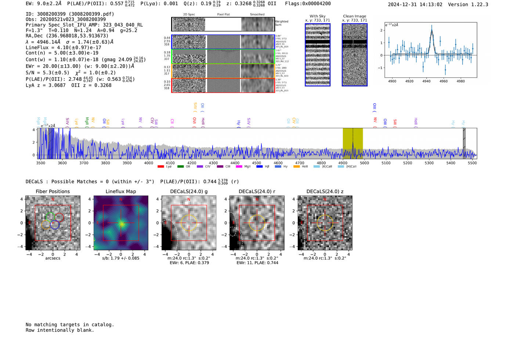Click the Obs '20200521v023_3008200399' line
This screenshot has width=514, height=350.
click(66, 19)
